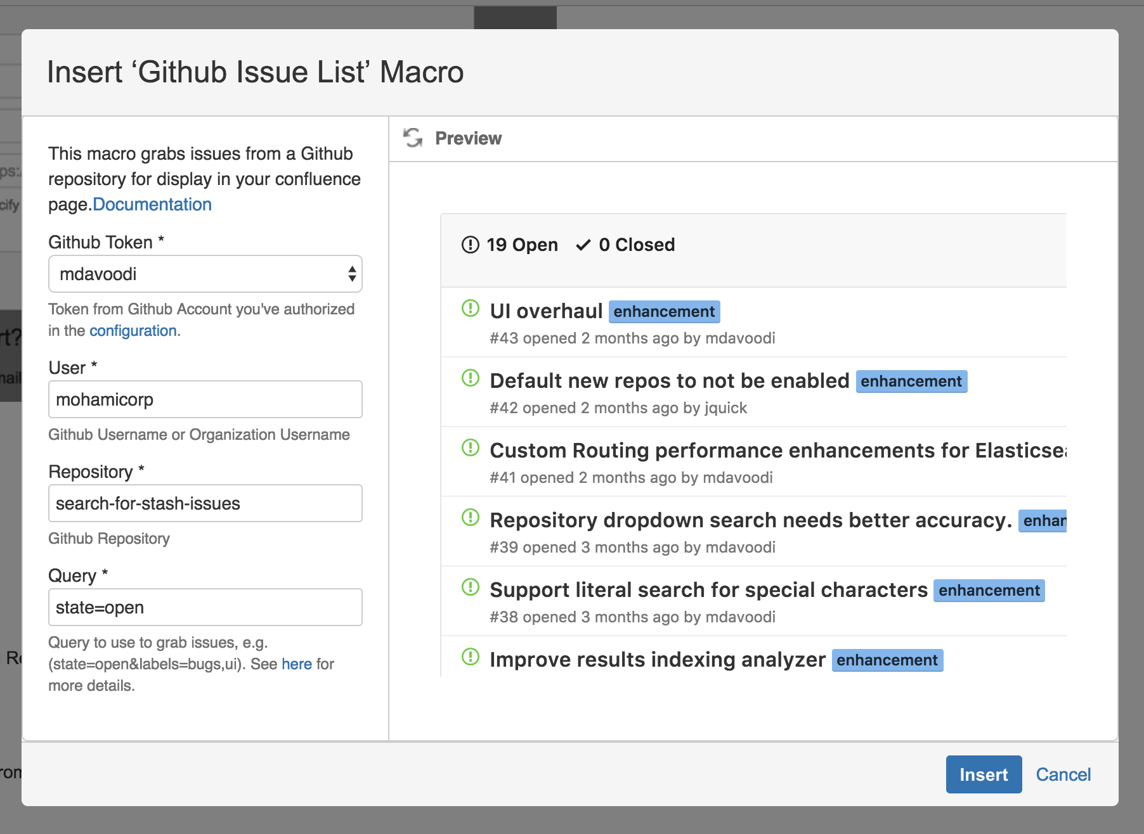This screenshot has width=1144, height=834.
Task: Click enhancement label on Support literal search
Action: (989, 591)
